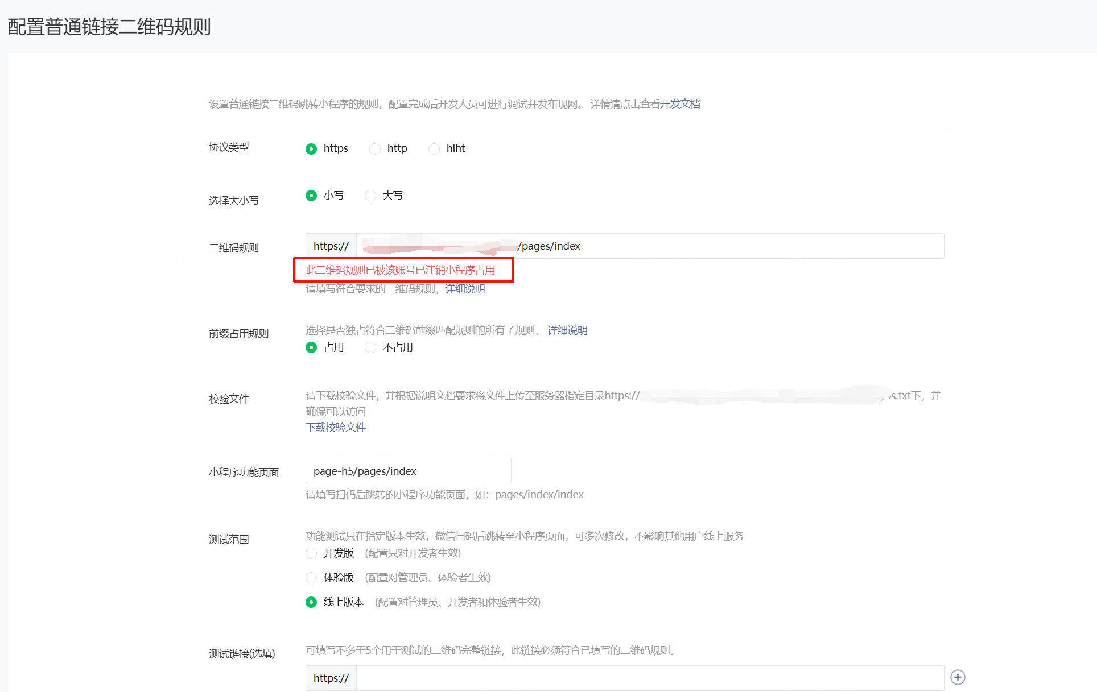Image resolution: width=1097 pixels, height=692 pixels.
Task: Click 下载校验文件 download link
Action: [x=336, y=428]
